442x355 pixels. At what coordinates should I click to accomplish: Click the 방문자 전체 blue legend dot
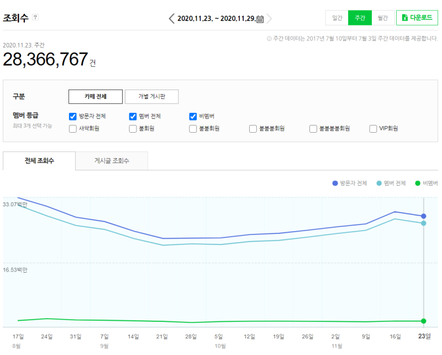click(335, 183)
